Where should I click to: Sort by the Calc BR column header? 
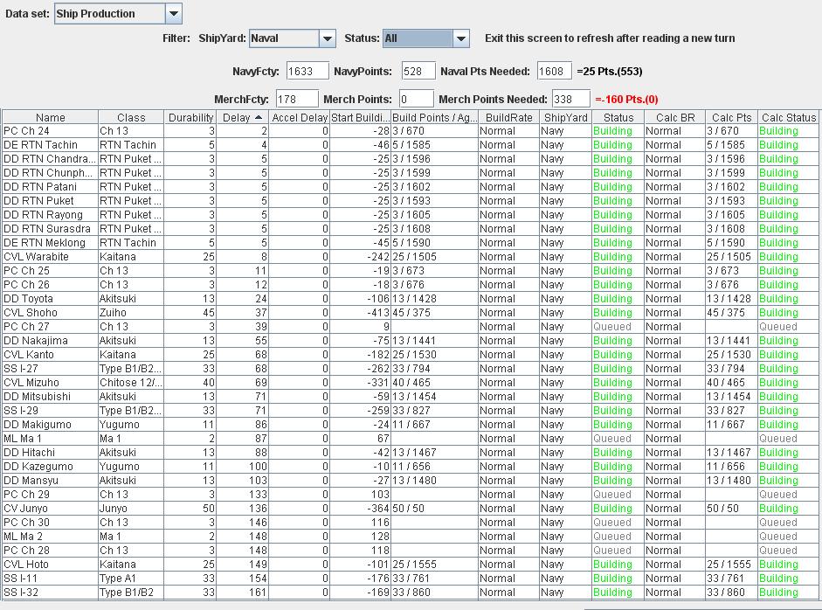(674, 117)
